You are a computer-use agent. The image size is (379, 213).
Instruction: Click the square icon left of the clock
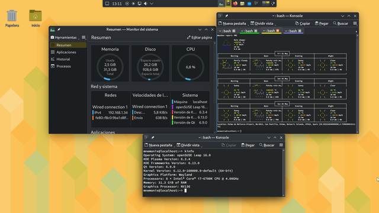107,4
